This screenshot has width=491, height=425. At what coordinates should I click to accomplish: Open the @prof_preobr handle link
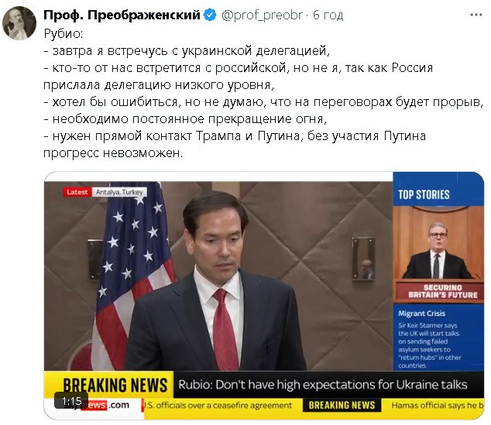click(x=263, y=15)
